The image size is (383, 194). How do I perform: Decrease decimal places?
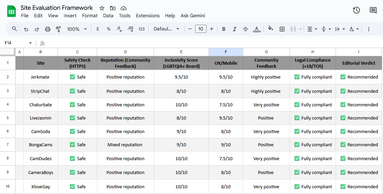click(x=120, y=29)
